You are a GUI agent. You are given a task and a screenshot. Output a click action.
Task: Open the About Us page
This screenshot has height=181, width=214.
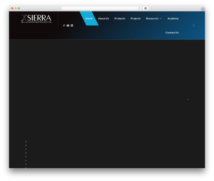(x=104, y=18)
